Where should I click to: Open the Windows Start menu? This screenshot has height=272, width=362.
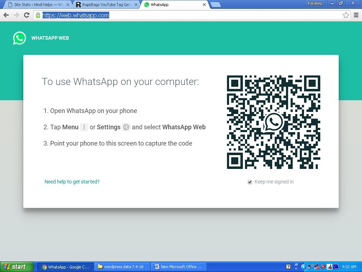[17, 267]
